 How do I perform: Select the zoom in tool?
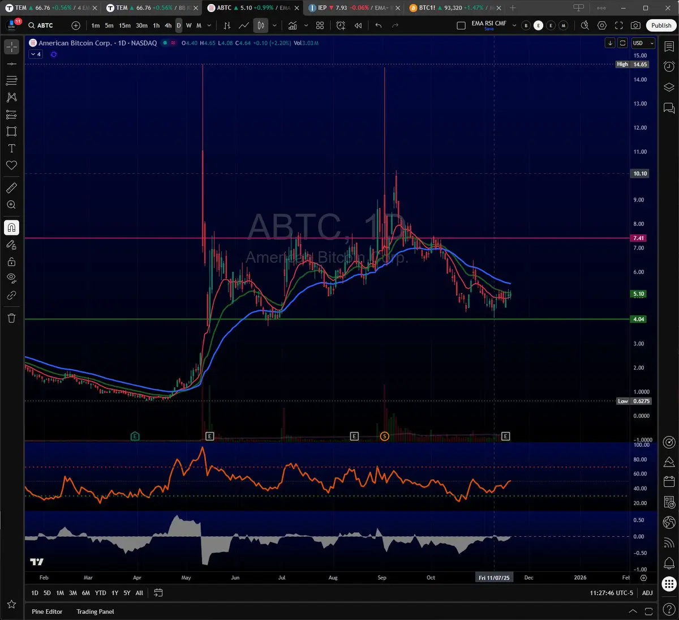[x=11, y=205]
